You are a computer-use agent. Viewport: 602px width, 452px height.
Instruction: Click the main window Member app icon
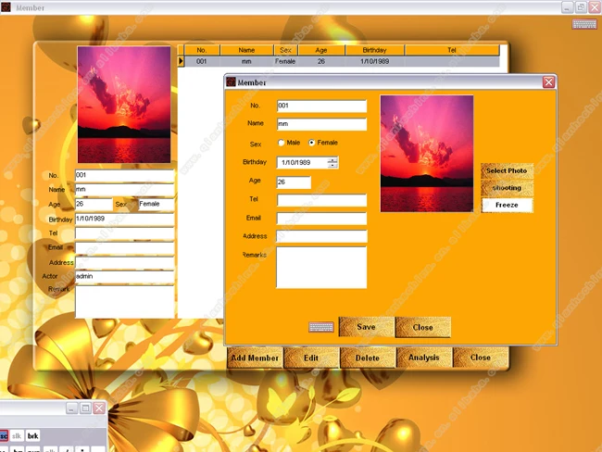pyautogui.click(x=6, y=7)
